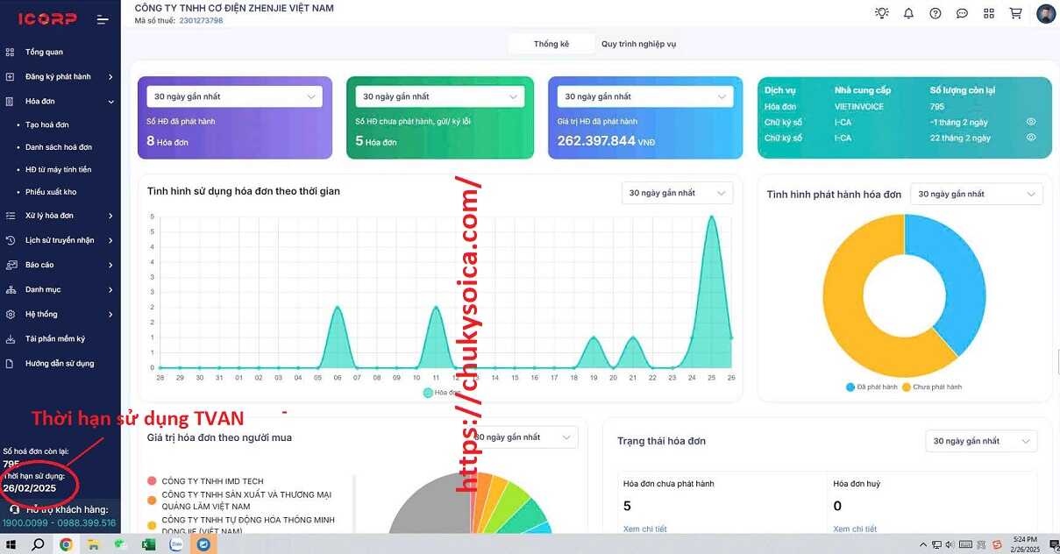Click Xem chi tiết under Hóa đơn chưa phát hành
The height and width of the screenshot is (554, 1060).
tap(644, 529)
